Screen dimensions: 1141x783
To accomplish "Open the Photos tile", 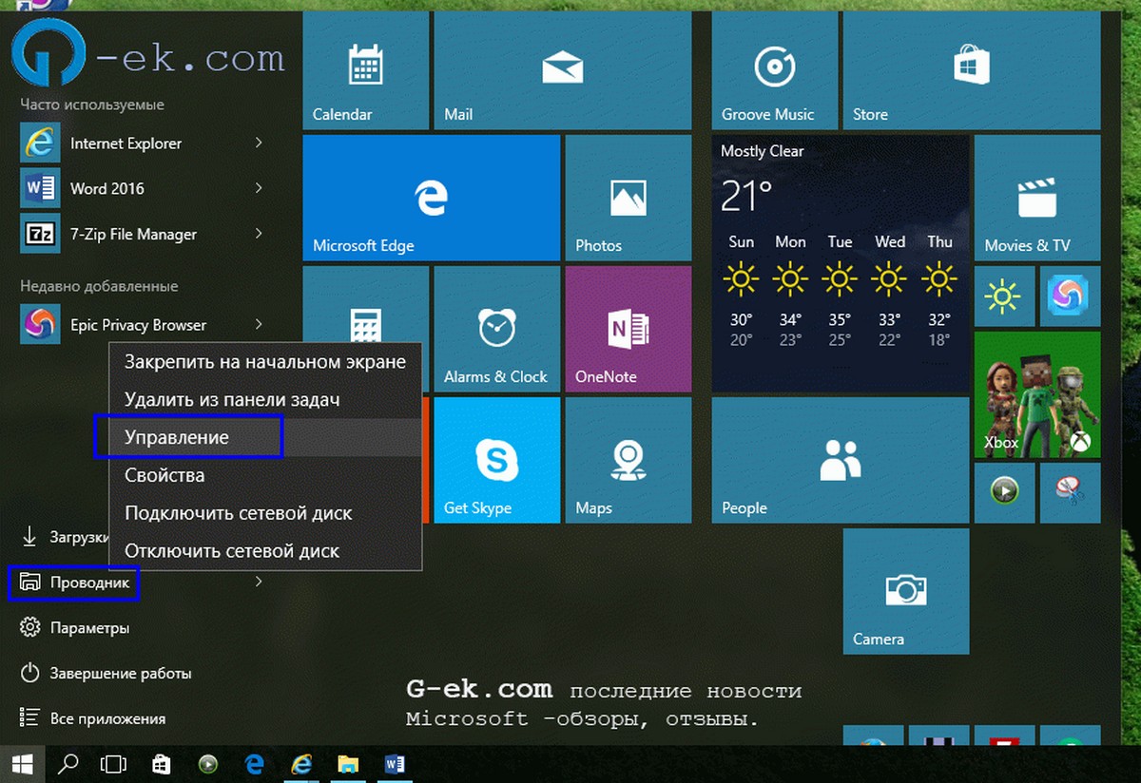I will coord(628,198).
